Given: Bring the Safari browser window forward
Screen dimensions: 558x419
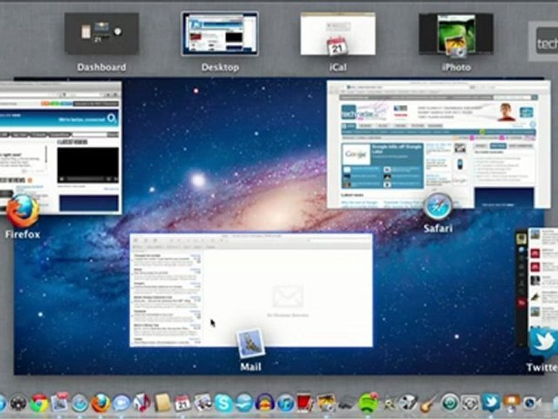Looking at the screenshot, I should point(438,144).
